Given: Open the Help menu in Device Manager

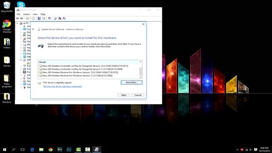Looking at the screenshot, I should (x=43, y=14).
